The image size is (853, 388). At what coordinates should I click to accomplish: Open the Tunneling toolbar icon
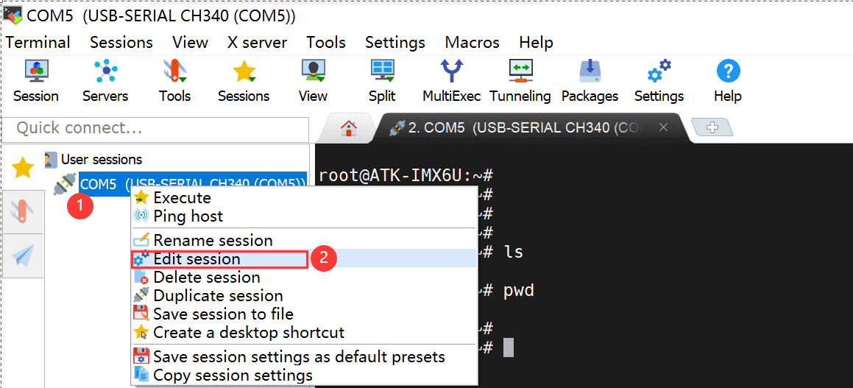pyautogui.click(x=520, y=71)
